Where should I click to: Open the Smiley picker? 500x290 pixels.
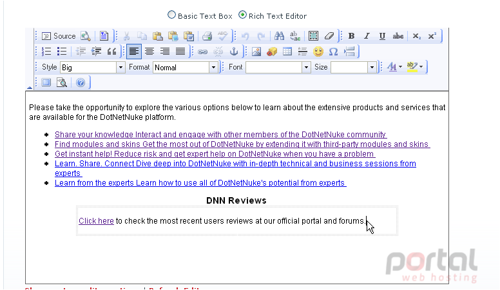click(318, 52)
